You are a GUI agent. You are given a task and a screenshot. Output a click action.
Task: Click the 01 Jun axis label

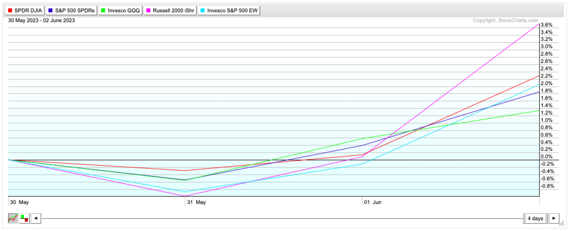[373, 202]
